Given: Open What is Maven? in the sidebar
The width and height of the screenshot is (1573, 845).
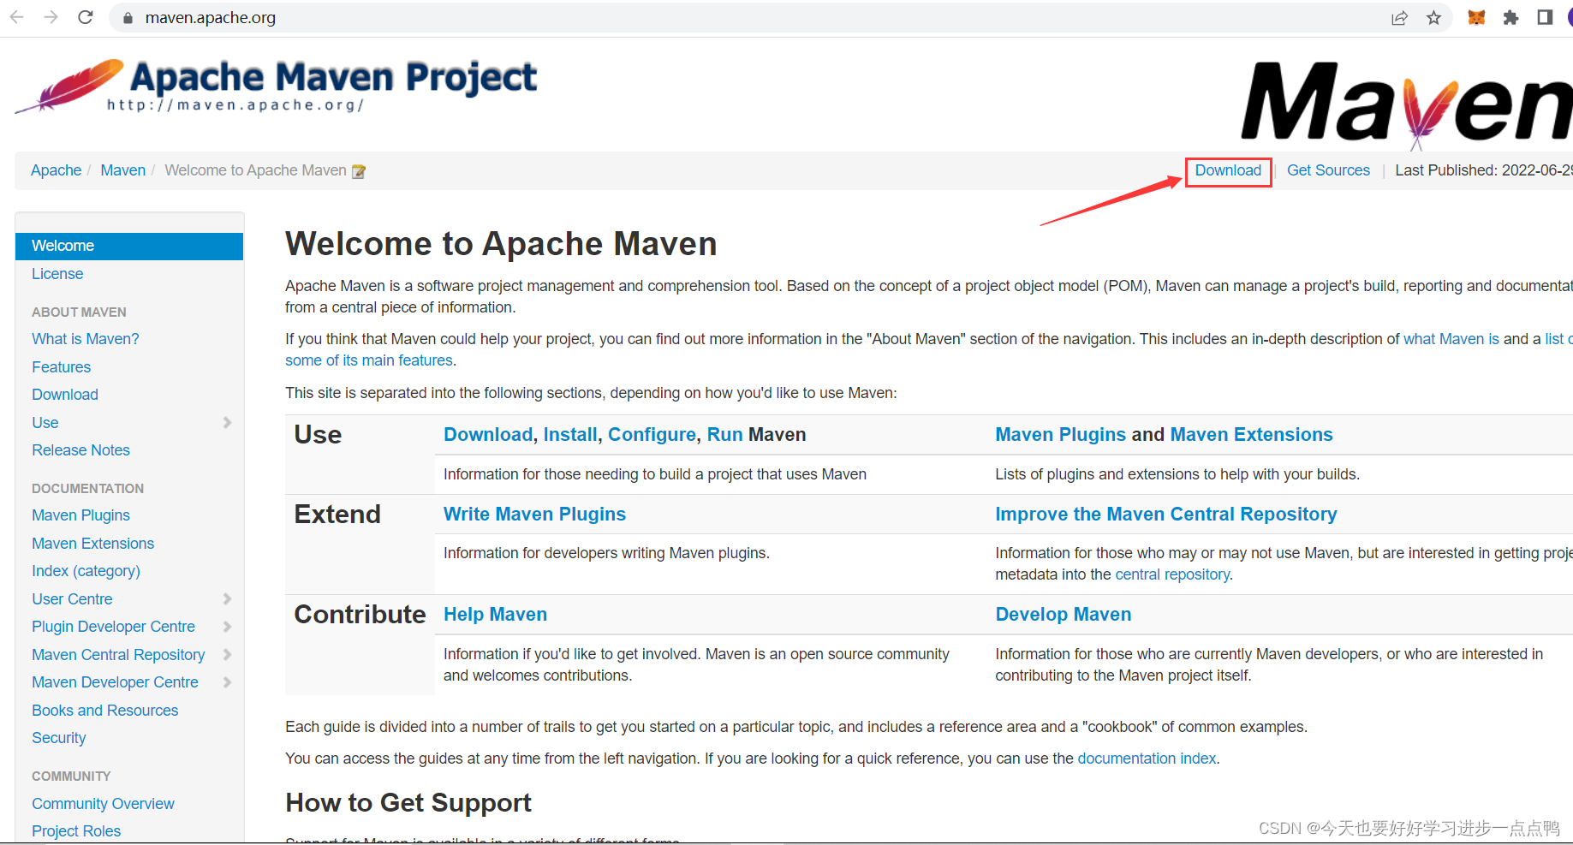Looking at the screenshot, I should coord(86,339).
